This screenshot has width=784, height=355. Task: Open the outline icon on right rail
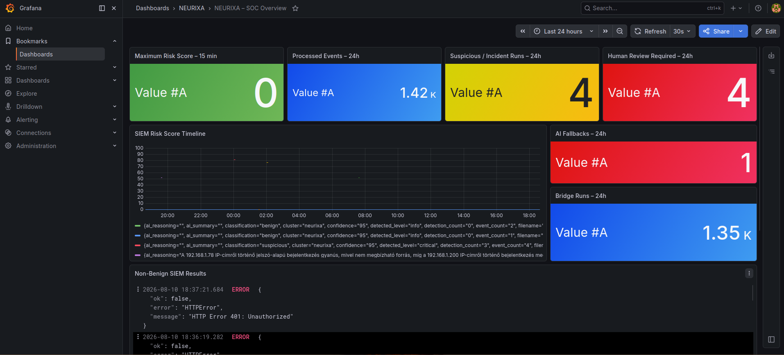click(771, 72)
